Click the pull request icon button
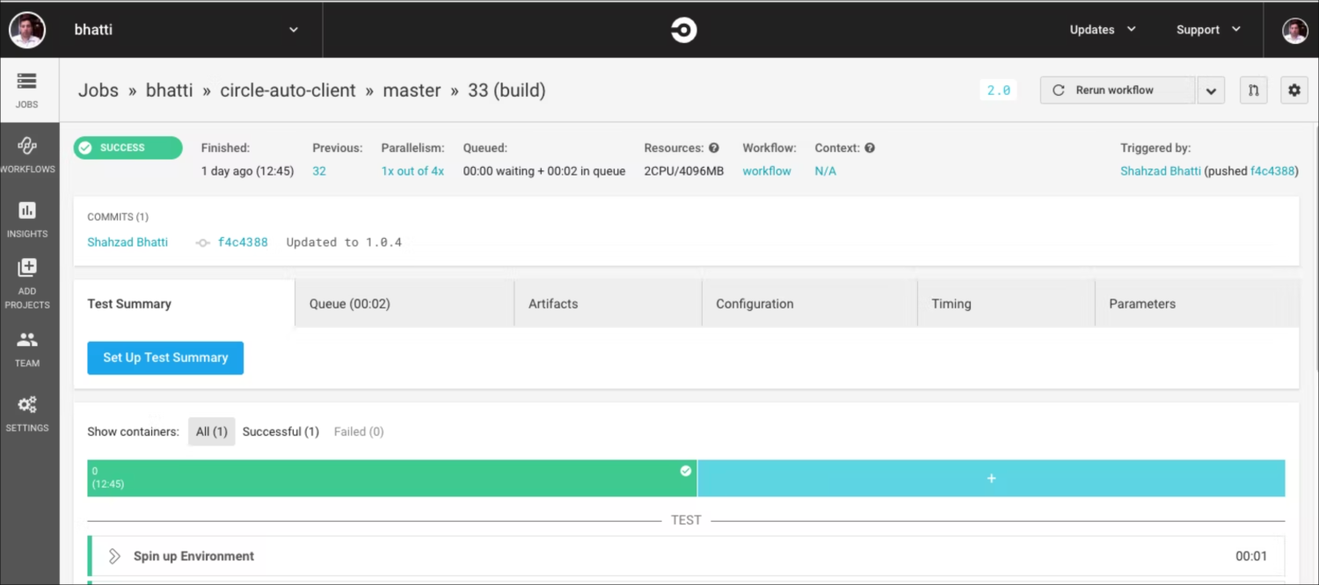Viewport: 1319px width, 585px height. tap(1253, 90)
